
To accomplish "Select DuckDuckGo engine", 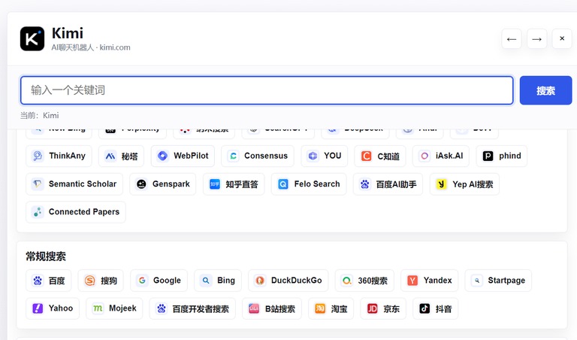I will click(x=288, y=281).
